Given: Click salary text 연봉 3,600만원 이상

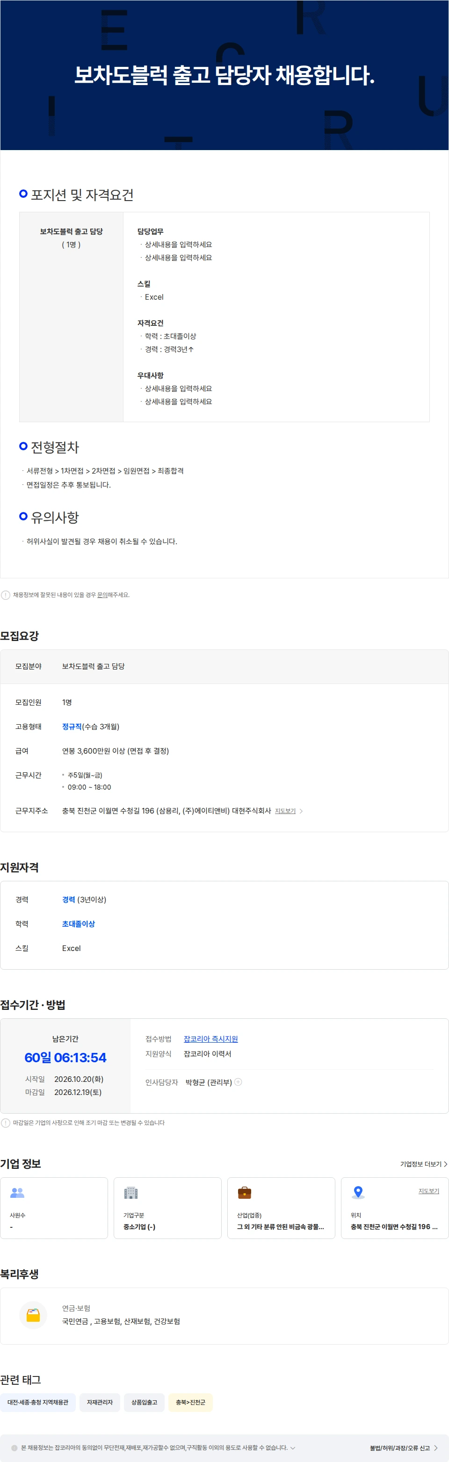Looking at the screenshot, I should [x=115, y=751].
